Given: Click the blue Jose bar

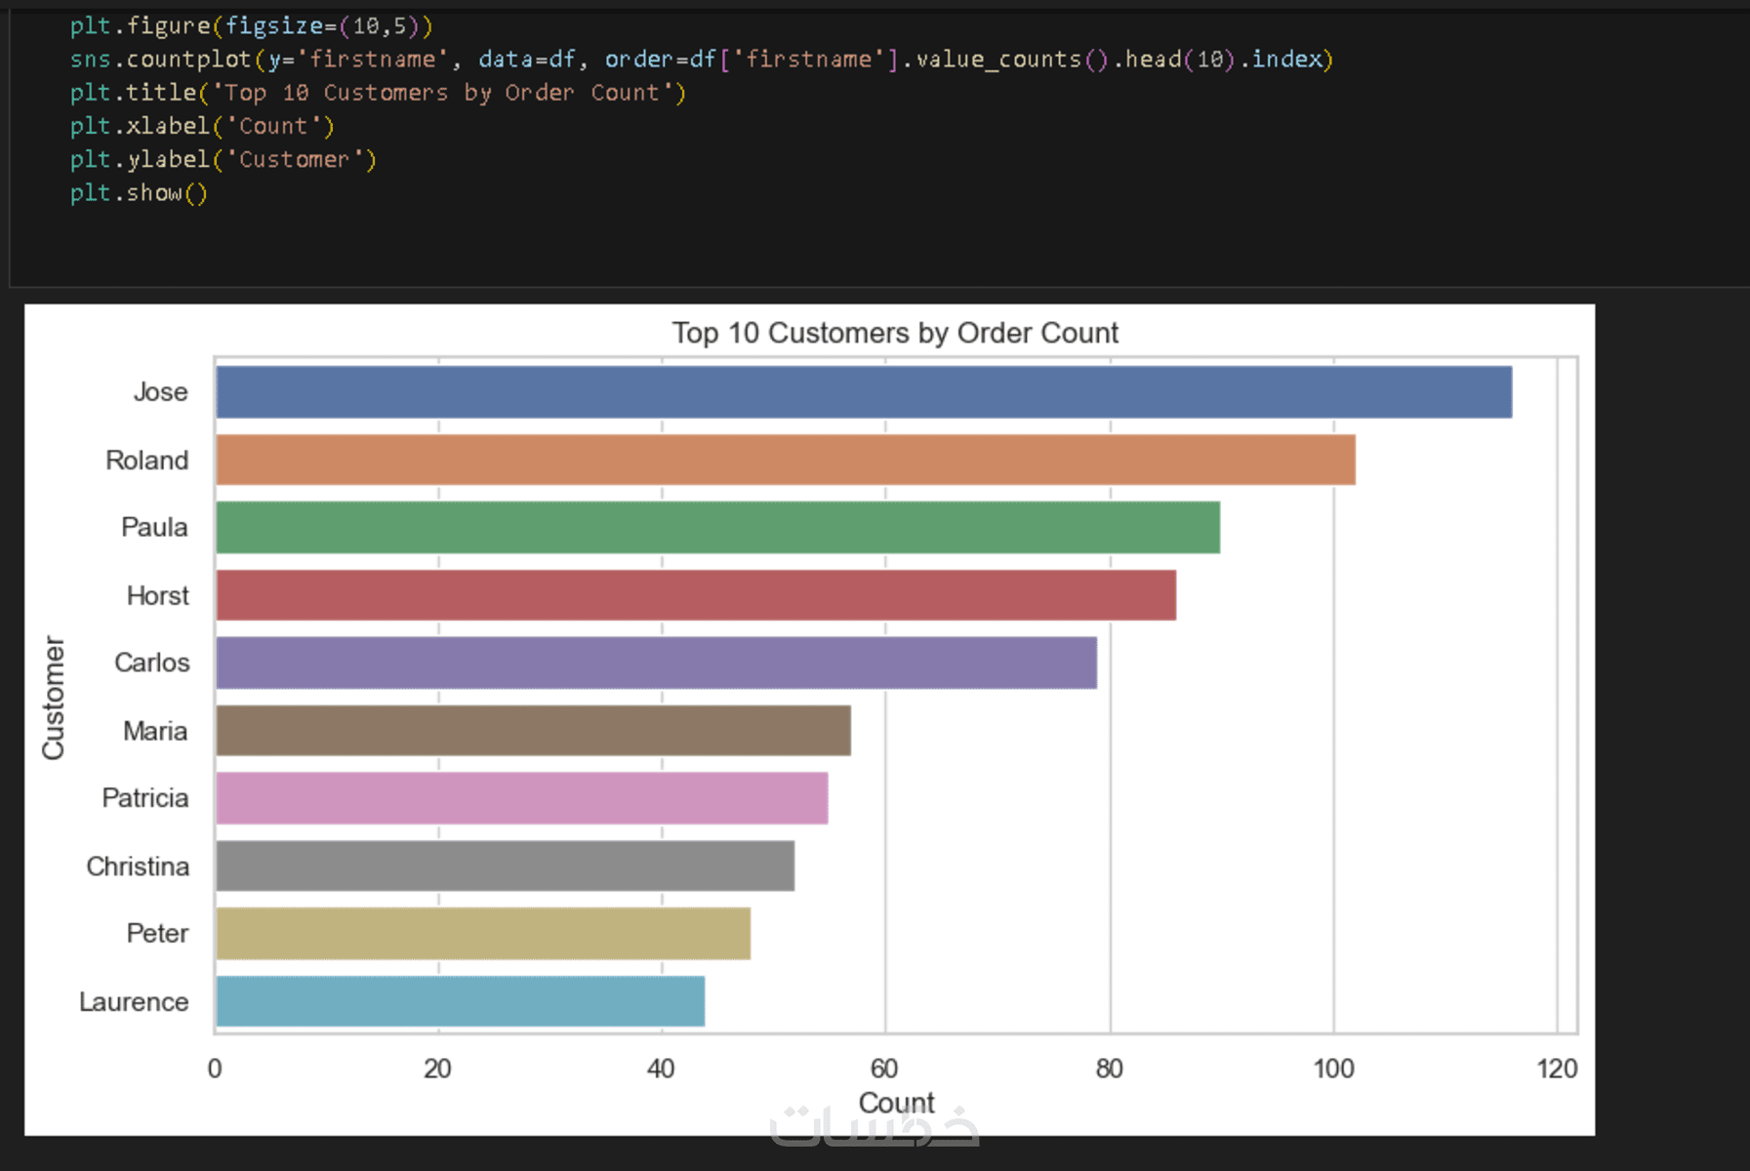Looking at the screenshot, I should (863, 392).
